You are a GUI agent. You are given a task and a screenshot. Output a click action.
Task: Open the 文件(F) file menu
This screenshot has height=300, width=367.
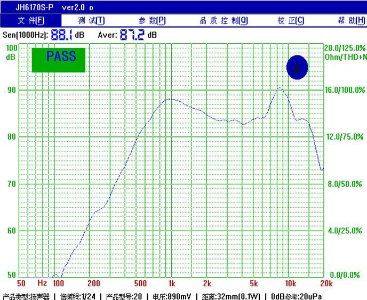click(30, 21)
